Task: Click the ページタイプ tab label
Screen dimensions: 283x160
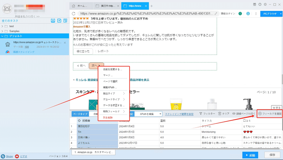Action: (x=80, y=114)
